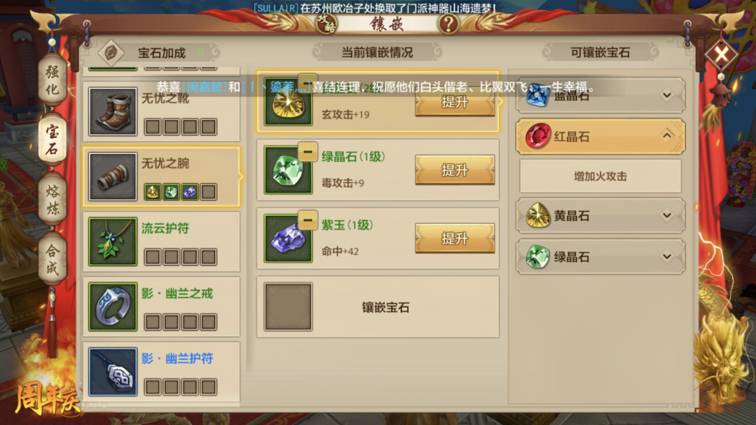Upgrade 绿晶石 with 提升 button
The image size is (756, 425).
click(455, 169)
